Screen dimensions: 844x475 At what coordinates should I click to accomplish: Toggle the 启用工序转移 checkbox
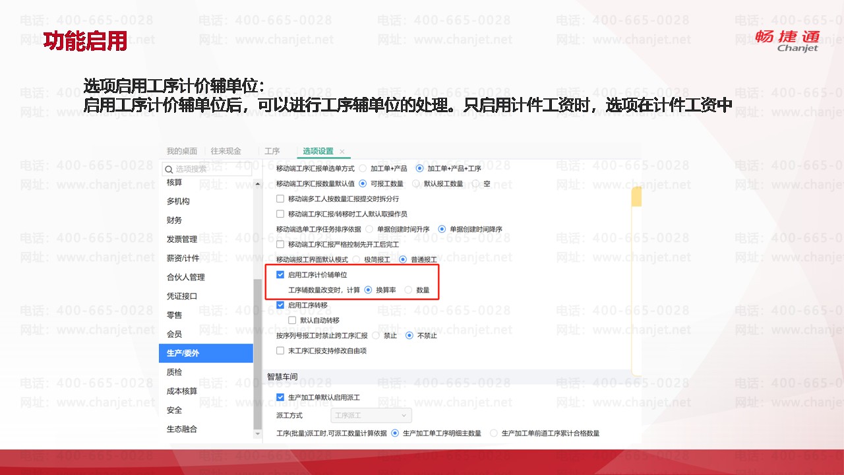tap(280, 305)
